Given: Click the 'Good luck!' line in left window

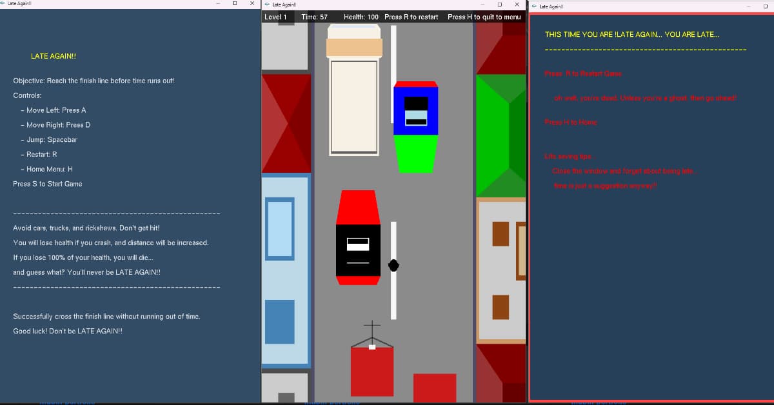Looking at the screenshot, I should pyautogui.click(x=68, y=331).
